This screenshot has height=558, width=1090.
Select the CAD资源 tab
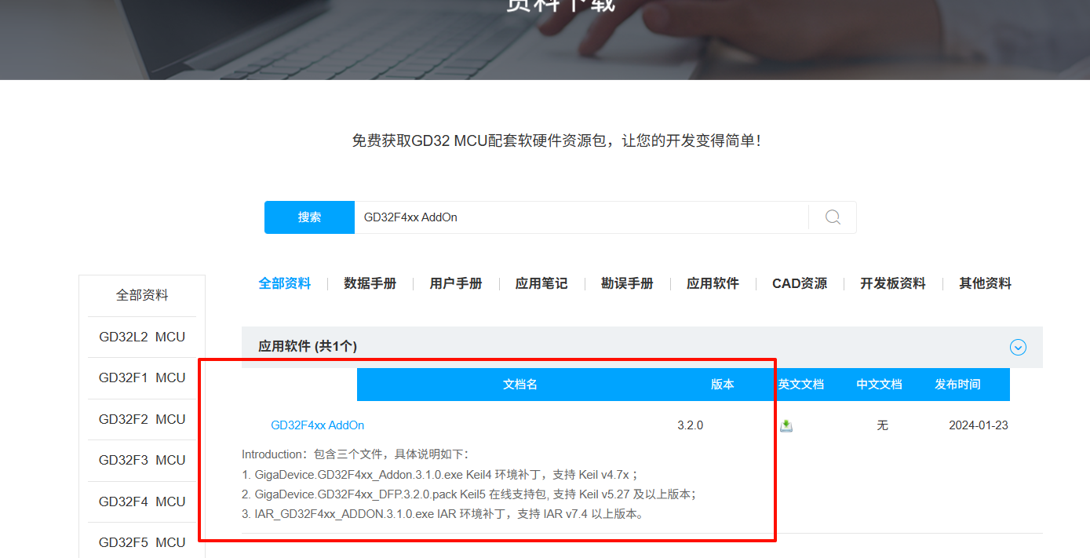[x=800, y=283]
